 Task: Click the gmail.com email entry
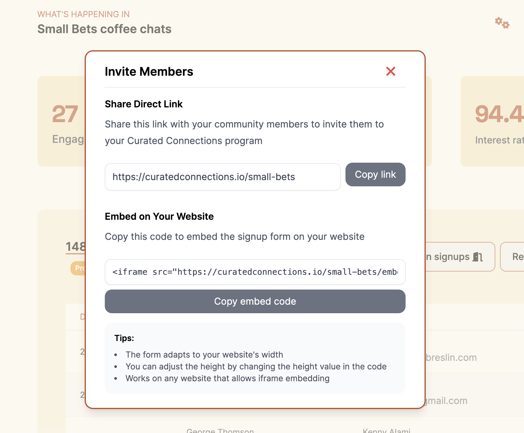[x=446, y=401]
